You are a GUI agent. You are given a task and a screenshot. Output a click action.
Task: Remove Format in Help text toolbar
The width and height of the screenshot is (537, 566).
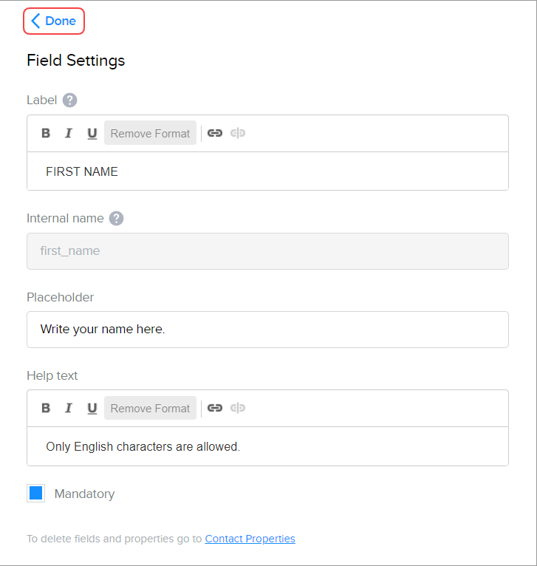[x=150, y=409]
